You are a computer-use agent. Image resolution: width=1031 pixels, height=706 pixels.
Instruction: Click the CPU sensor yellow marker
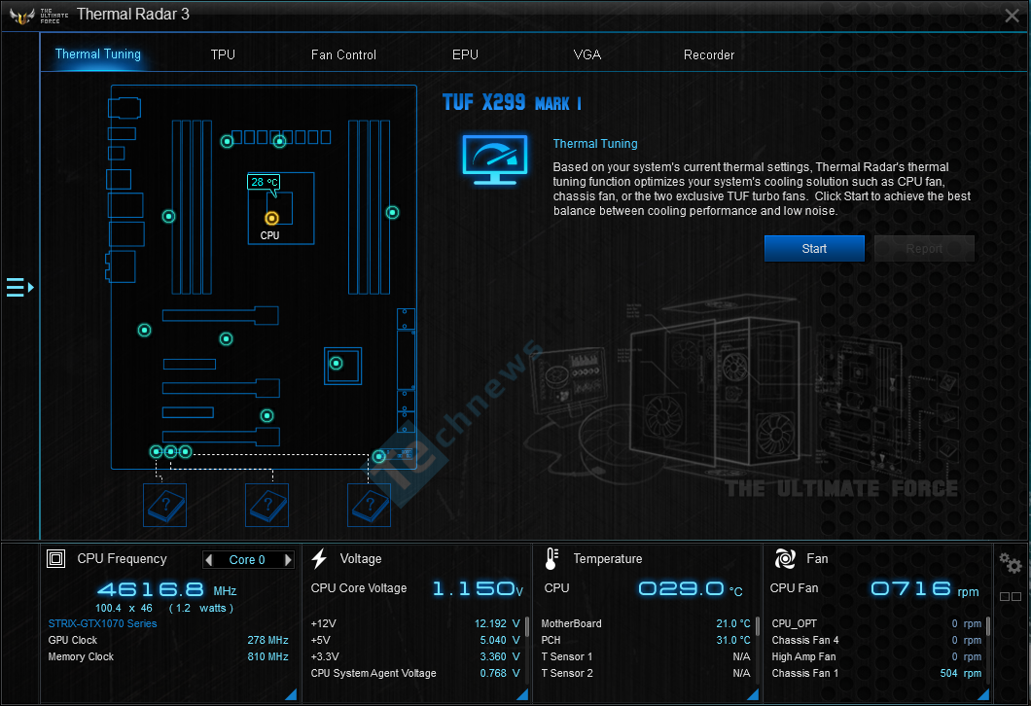coord(271,218)
